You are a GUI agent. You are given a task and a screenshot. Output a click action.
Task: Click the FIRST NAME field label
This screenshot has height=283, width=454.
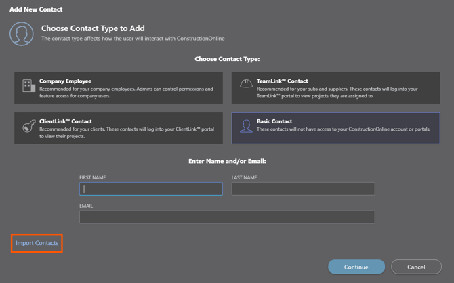pyautogui.click(x=93, y=177)
